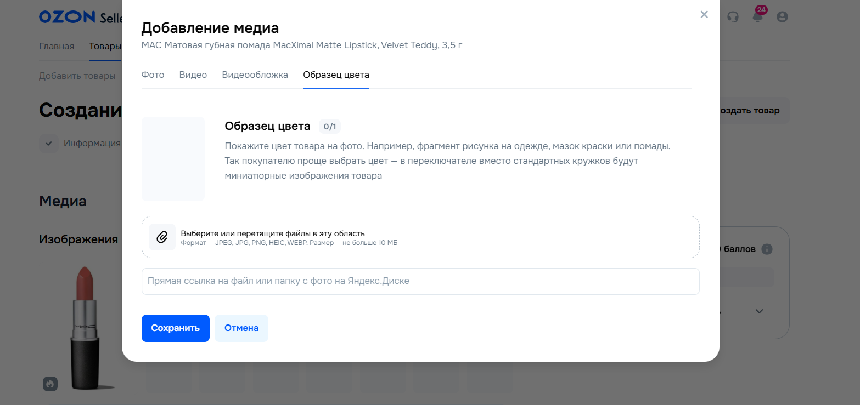The height and width of the screenshot is (405, 860).
Task: Click the flame icon under lipstick image
Action: point(50,384)
